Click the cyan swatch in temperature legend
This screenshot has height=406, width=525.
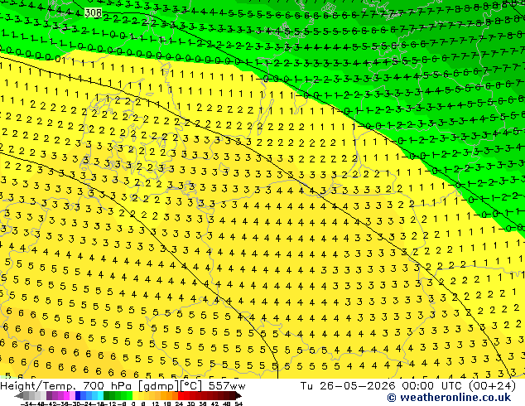(x=100, y=396)
